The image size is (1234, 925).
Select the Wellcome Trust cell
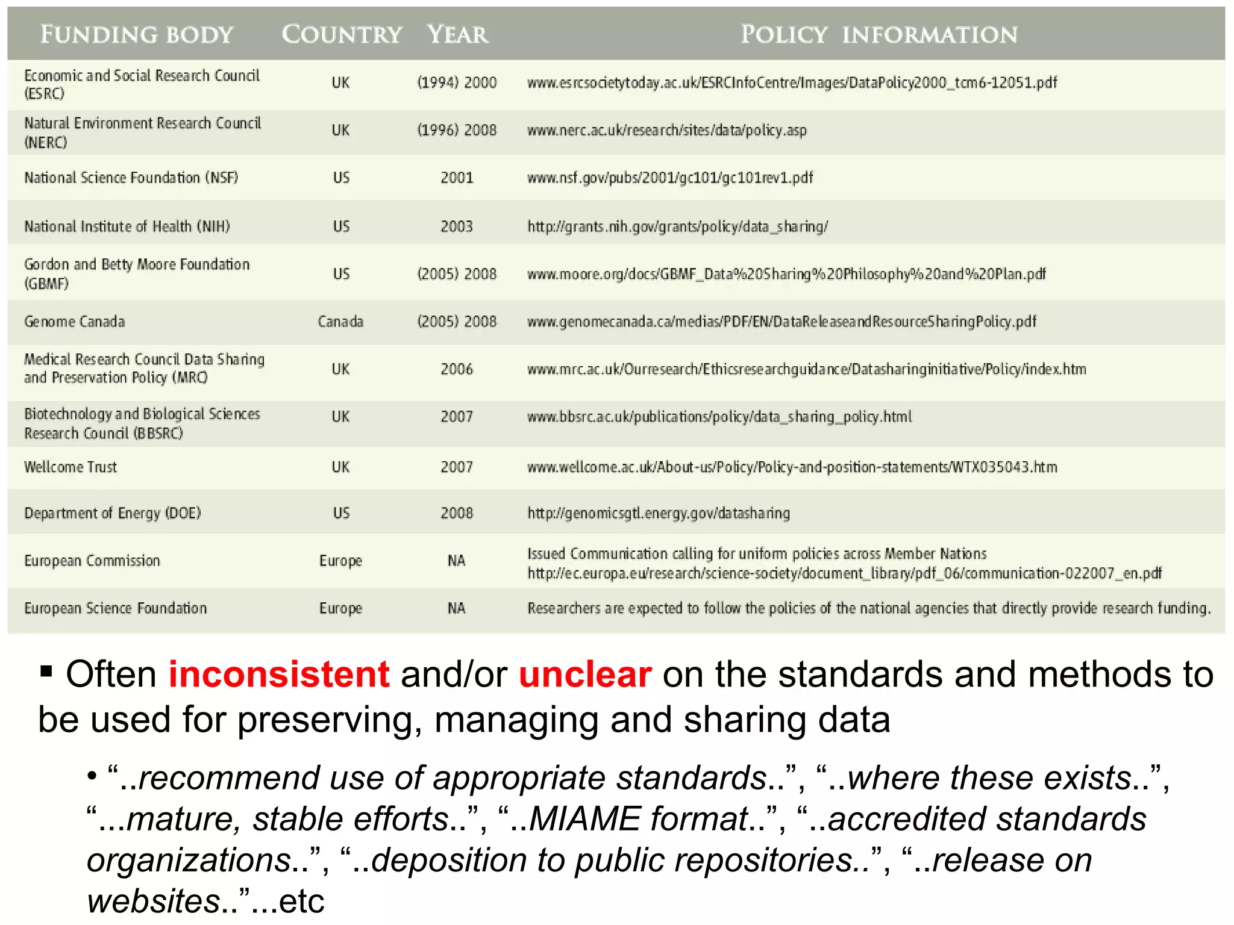[70, 467]
